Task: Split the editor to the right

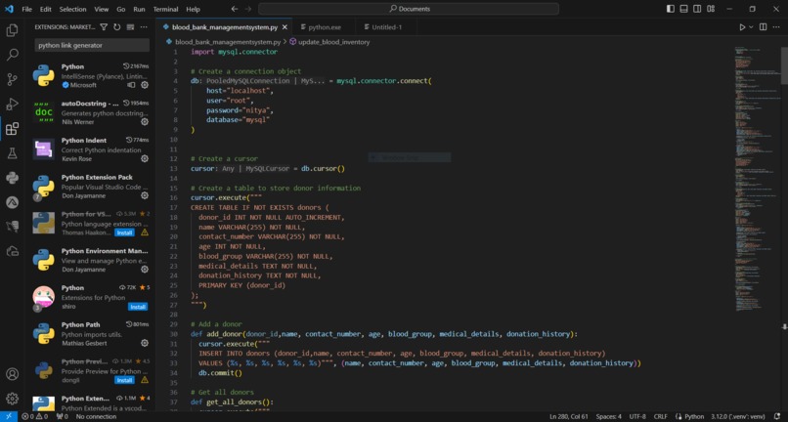Action: [763, 27]
